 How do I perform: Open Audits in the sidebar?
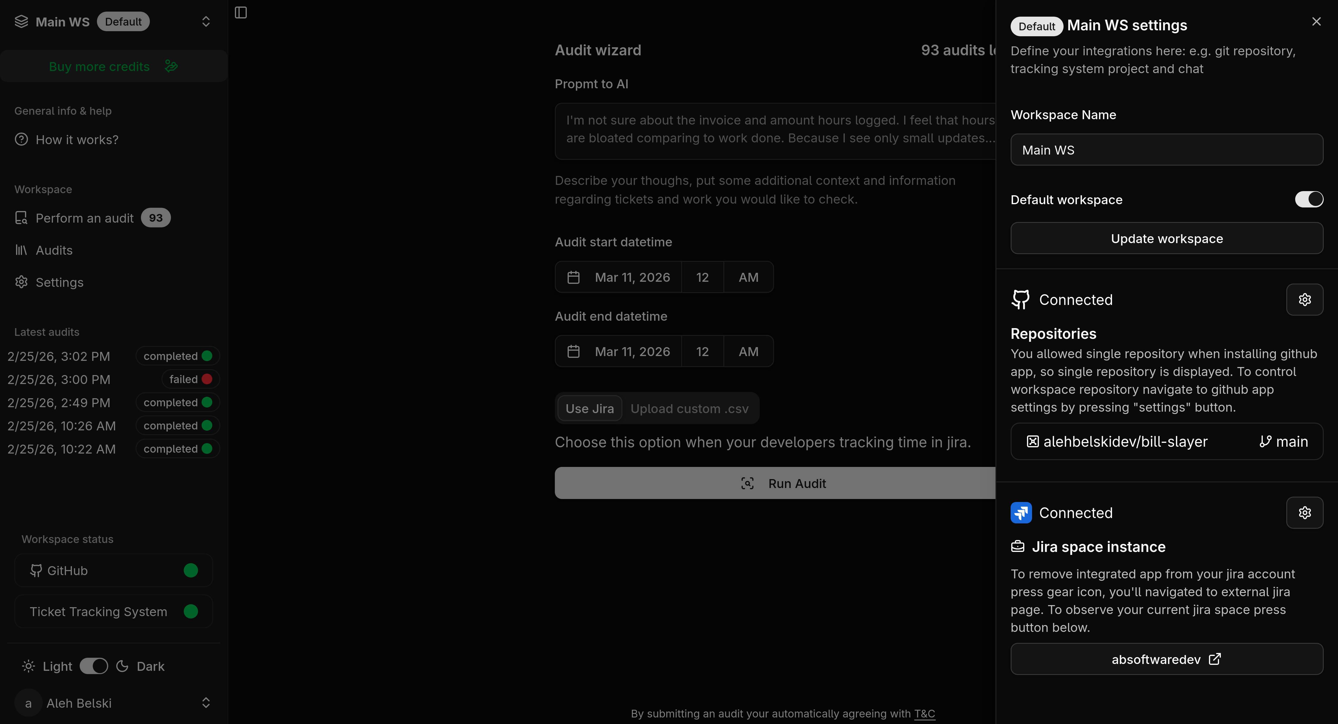54,250
